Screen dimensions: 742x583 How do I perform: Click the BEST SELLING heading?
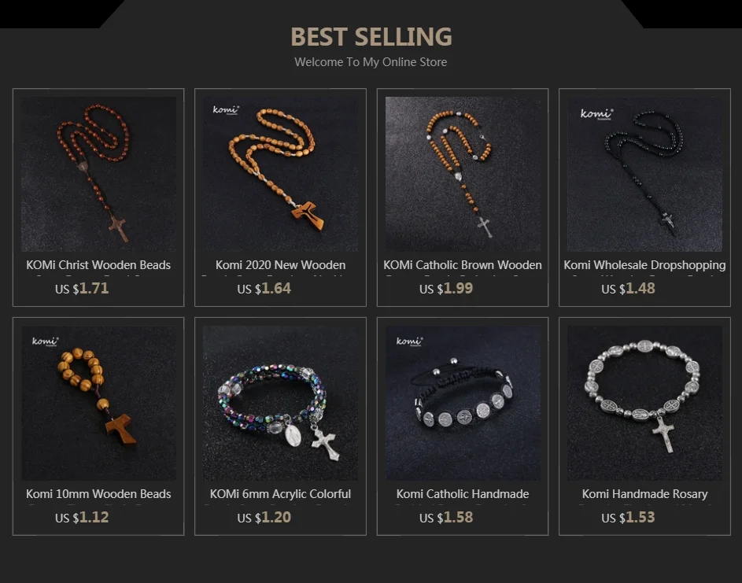371,37
